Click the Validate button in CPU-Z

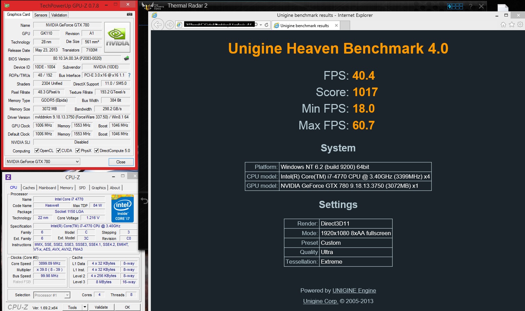[101, 307]
